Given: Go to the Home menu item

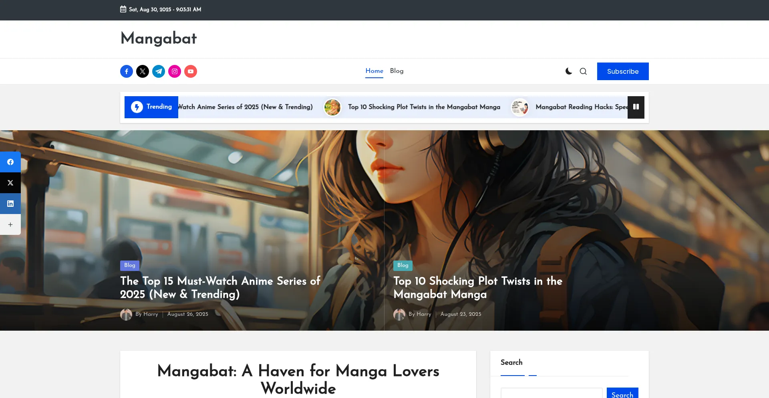Looking at the screenshot, I should [x=374, y=71].
